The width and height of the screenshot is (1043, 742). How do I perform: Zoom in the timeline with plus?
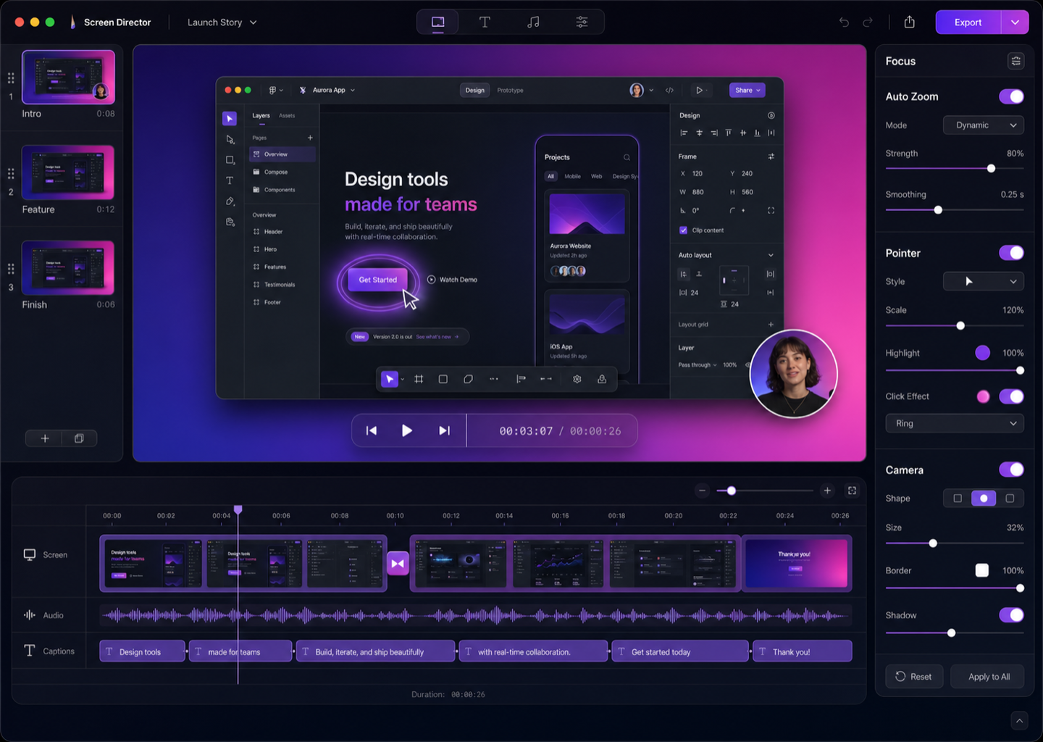[x=827, y=491]
